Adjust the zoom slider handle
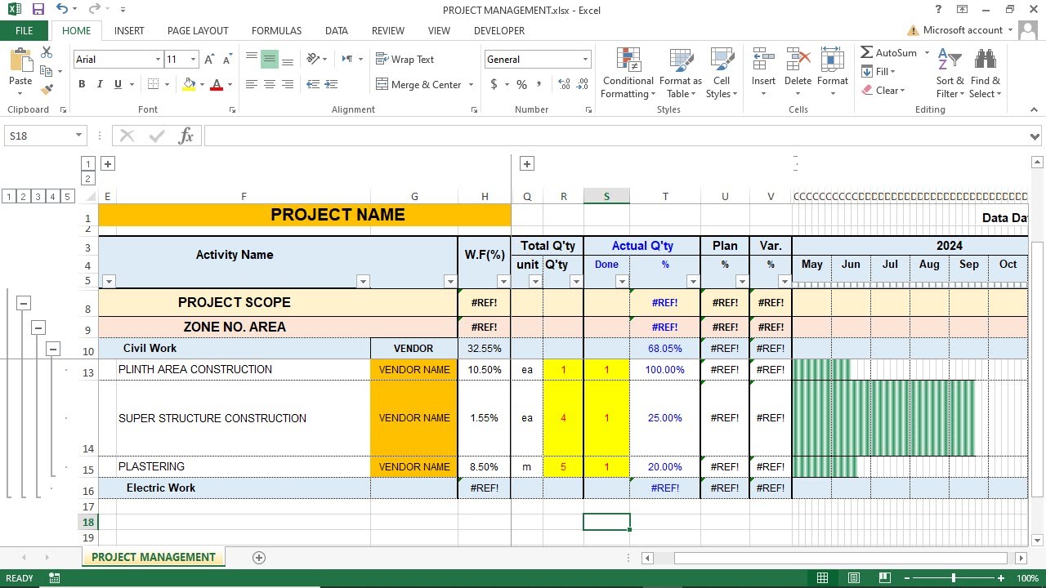The height and width of the screenshot is (588, 1046). click(954, 578)
